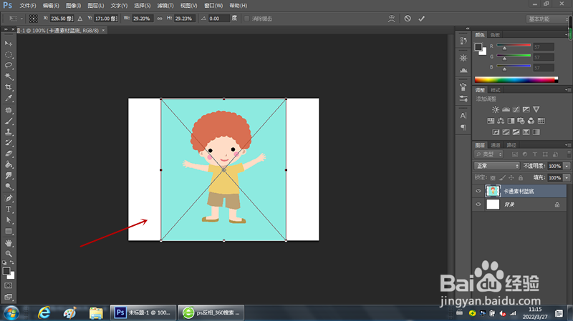Commit the transform with the checkmark

421,19
